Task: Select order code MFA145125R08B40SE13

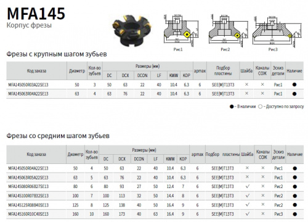Action: [28, 205]
